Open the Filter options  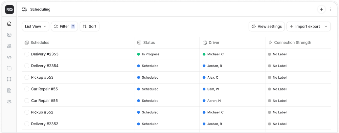64,27
